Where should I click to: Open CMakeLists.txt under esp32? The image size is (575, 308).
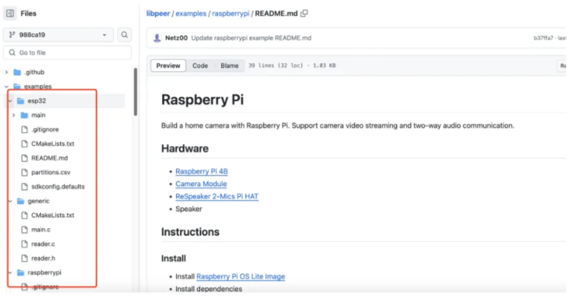point(52,144)
